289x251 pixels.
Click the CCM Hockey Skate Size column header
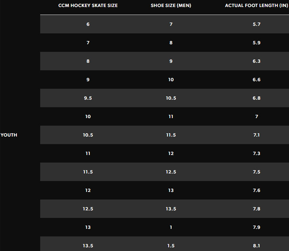pyautogui.click(x=88, y=6)
